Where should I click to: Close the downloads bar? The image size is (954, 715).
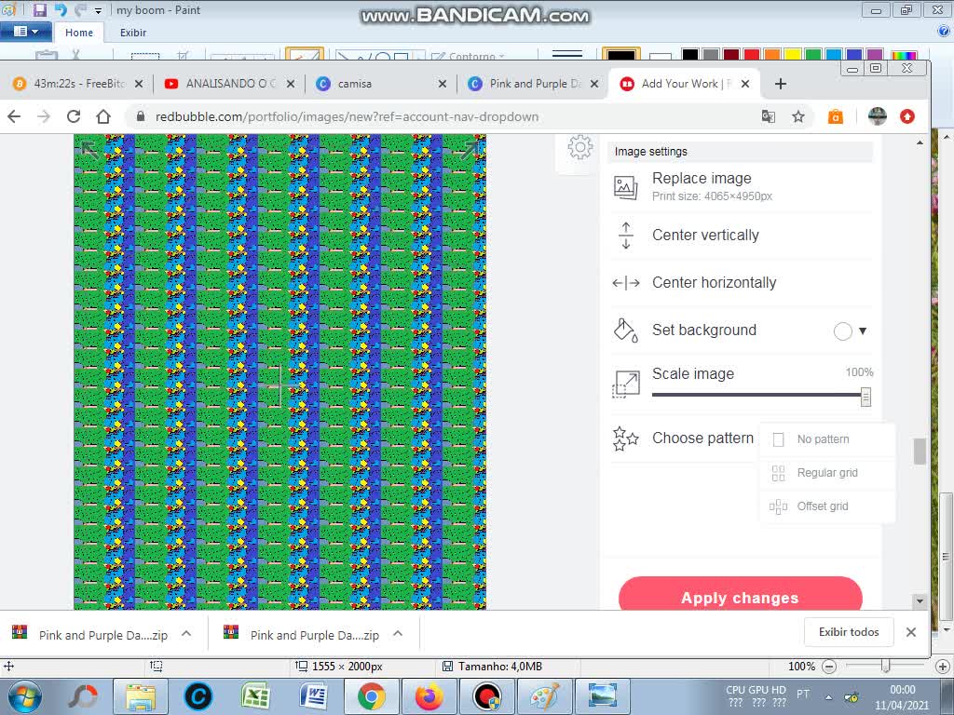point(911,632)
